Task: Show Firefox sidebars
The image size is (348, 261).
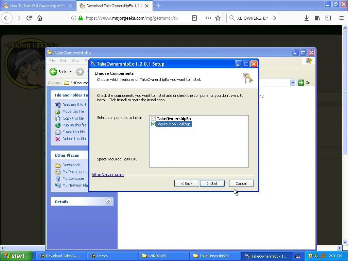Action: [x=328, y=18]
